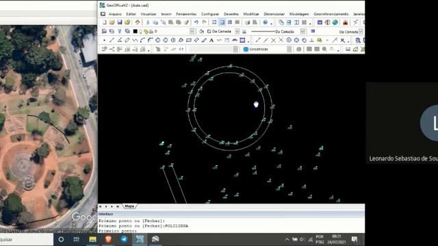The width and height of the screenshot is (438, 246).
Task: Toggle the tiled window layout icon, highlighted
Action: click(x=222, y=23)
